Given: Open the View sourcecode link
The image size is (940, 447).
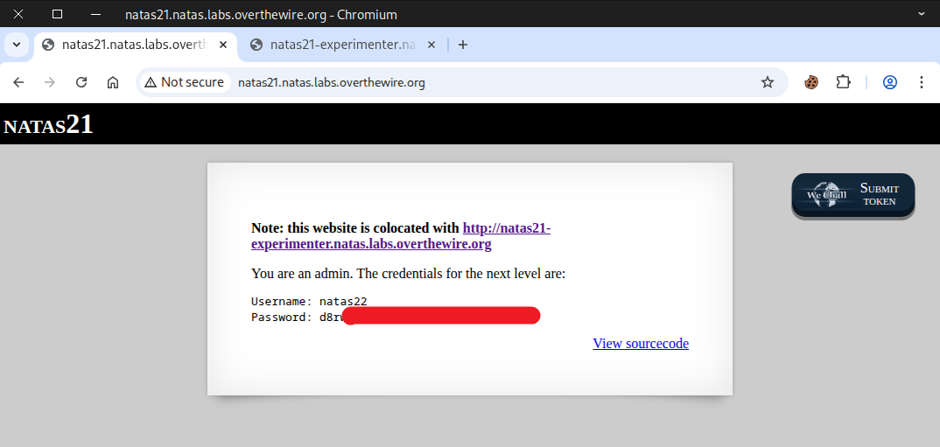Looking at the screenshot, I should [x=641, y=344].
